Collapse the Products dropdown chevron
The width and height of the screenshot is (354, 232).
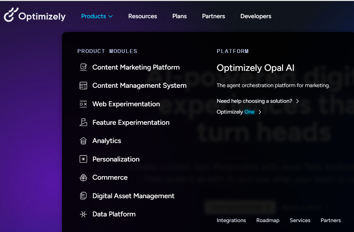coord(111,17)
